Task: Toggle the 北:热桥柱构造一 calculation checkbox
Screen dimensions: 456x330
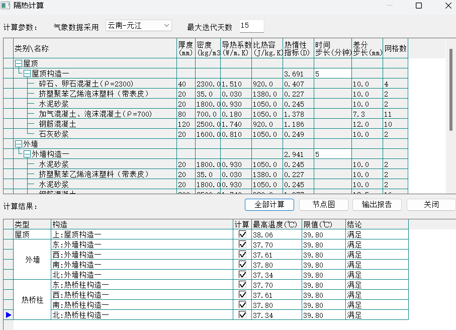Action: tap(243, 315)
